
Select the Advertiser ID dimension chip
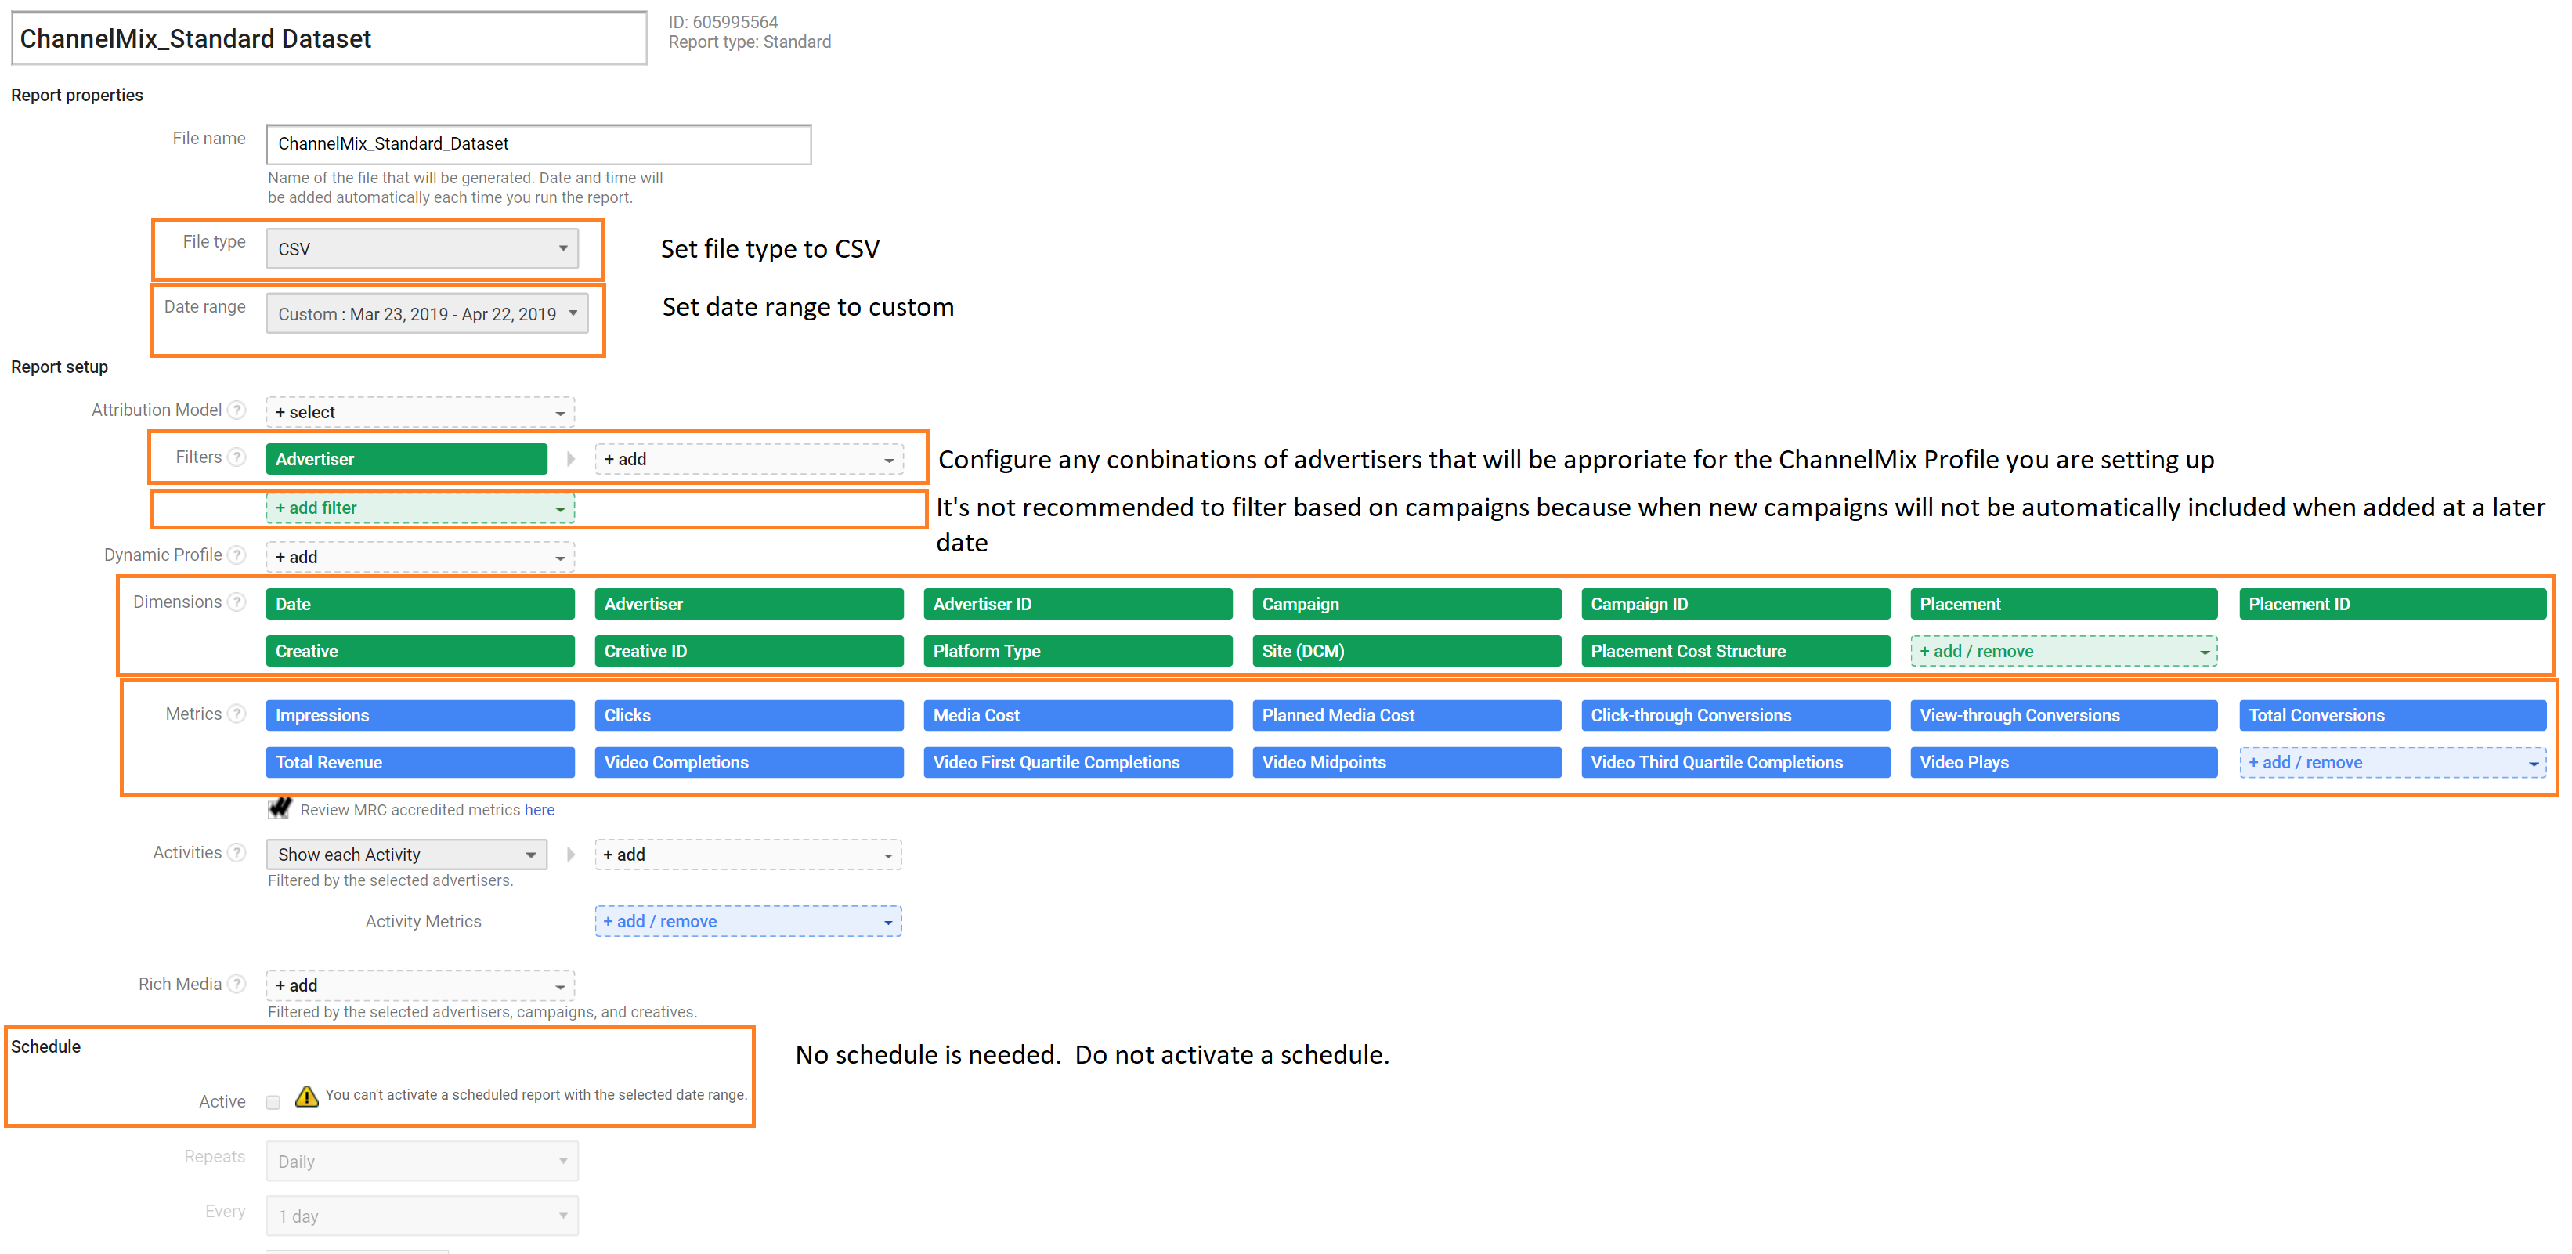click(1078, 604)
